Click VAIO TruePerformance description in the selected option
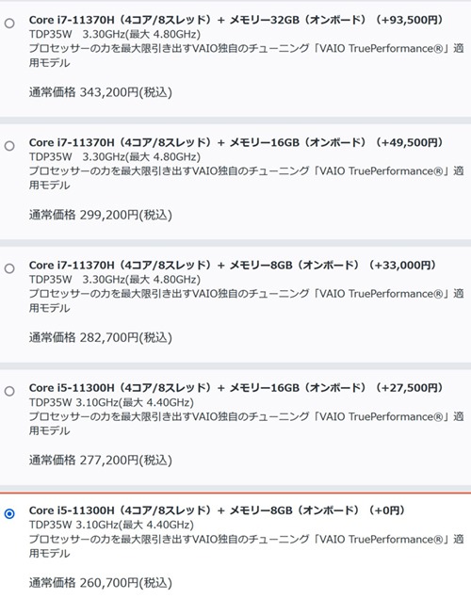The width and height of the screenshot is (471, 599). pos(247,546)
